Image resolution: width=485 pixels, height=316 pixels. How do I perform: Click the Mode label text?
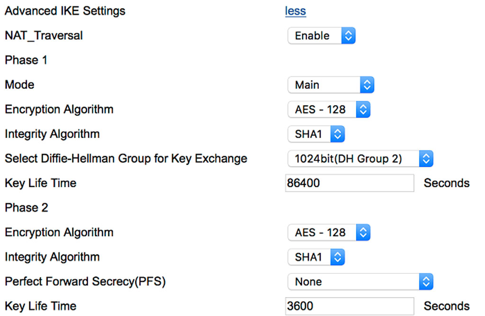[x=19, y=85]
